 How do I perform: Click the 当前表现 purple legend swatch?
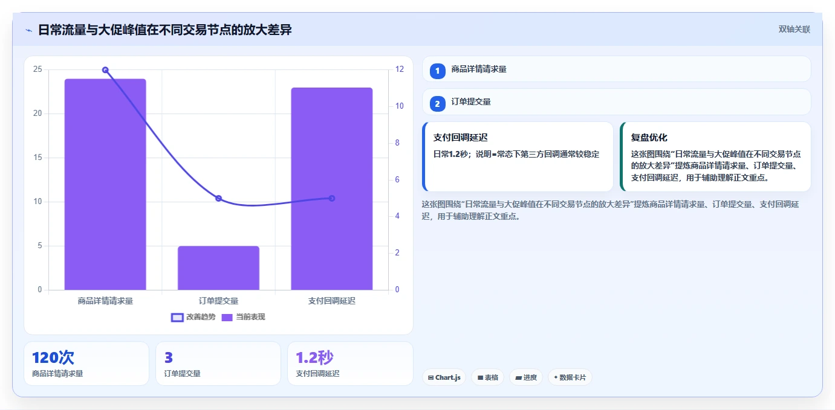[x=227, y=317]
